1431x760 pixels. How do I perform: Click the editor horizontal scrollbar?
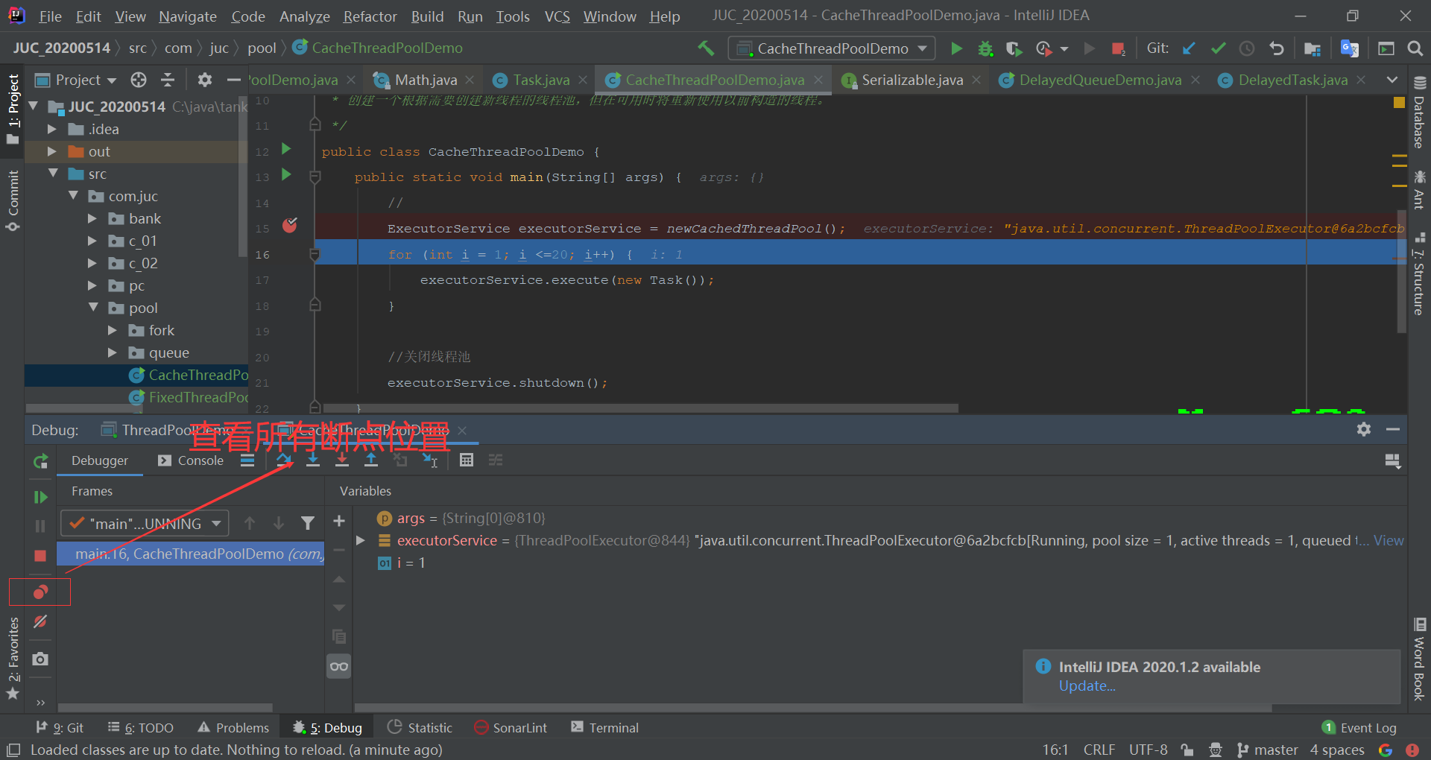[x=641, y=408]
